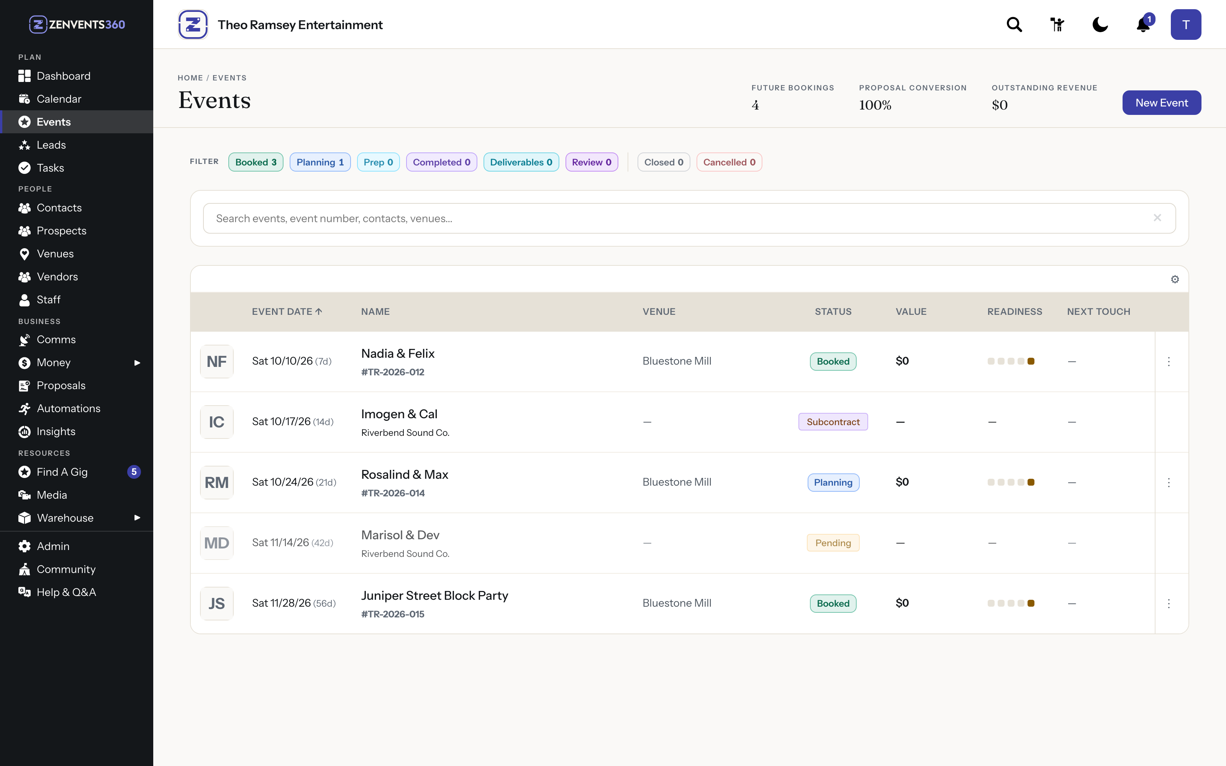Open table column settings gear
Image resolution: width=1226 pixels, height=766 pixels.
click(1175, 279)
